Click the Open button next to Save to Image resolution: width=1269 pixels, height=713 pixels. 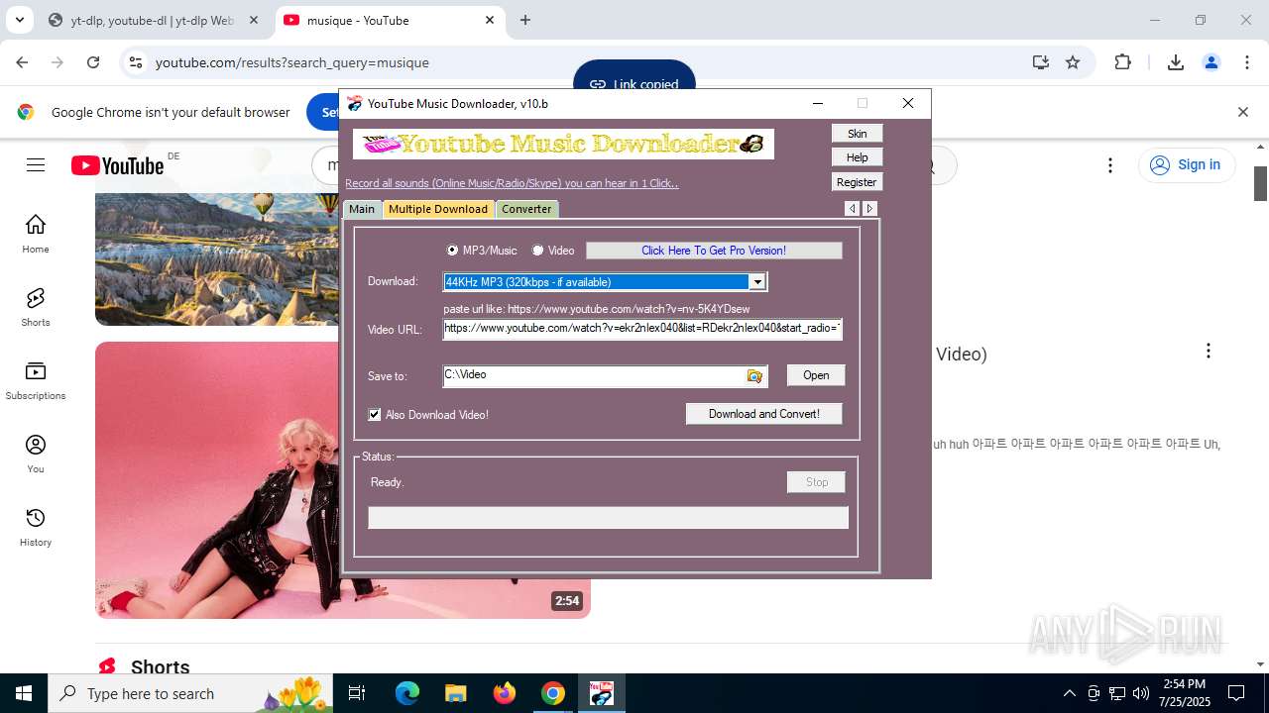(x=816, y=375)
